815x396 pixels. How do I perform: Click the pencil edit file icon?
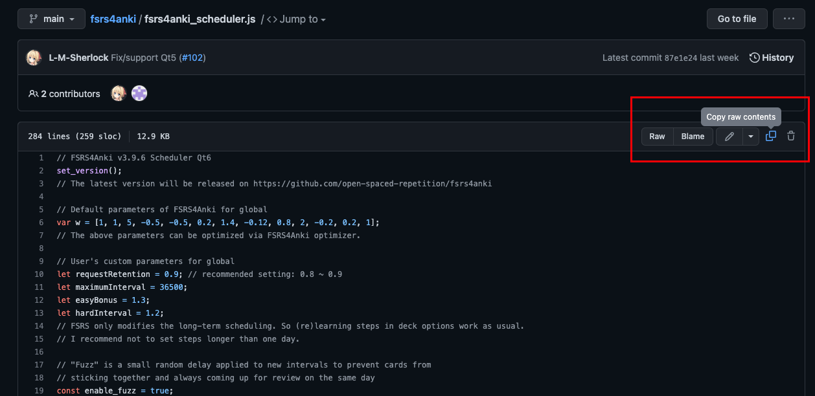729,137
